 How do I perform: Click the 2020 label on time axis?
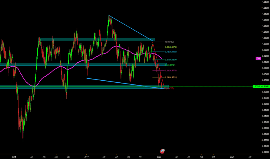pos(159,157)
